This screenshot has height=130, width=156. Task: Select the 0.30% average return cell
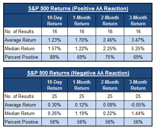coord(55,105)
